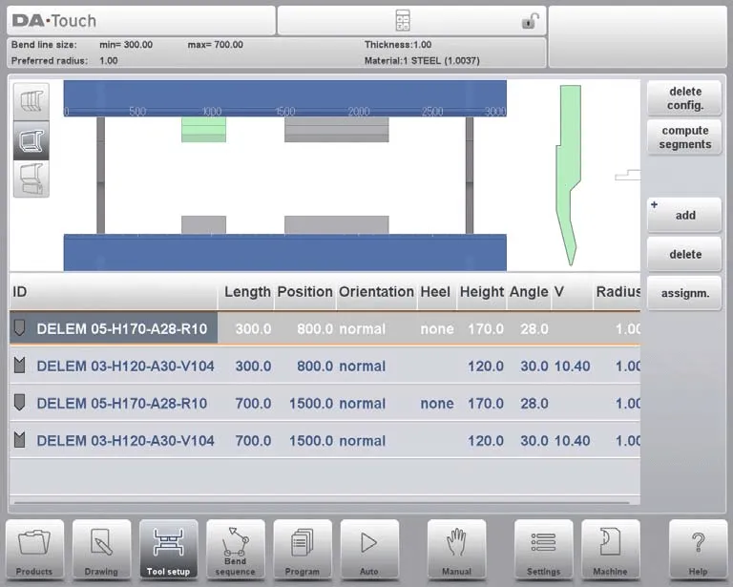
Task: Select the second DELEM 03-H120-A30-V104 row
Action: click(325, 441)
